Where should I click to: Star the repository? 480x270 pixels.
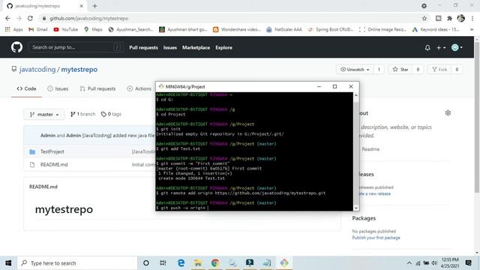[400, 70]
